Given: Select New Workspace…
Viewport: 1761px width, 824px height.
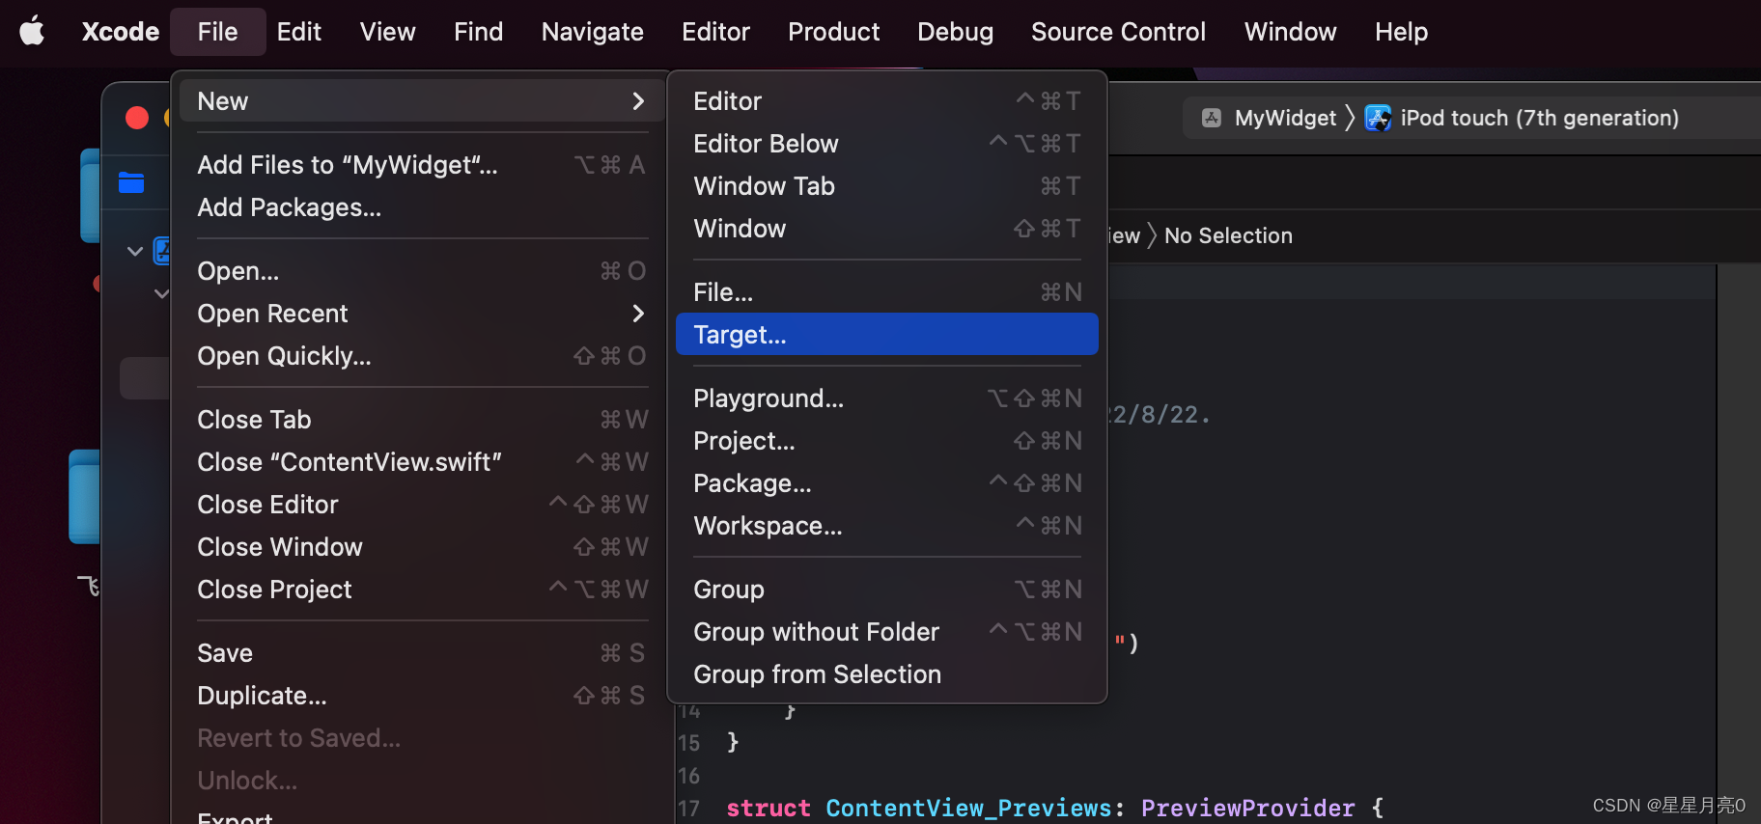Looking at the screenshot, I should [887, 526].
